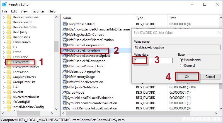Open the File menu
The width and height of the screenshot is (223, 123).
(5, 11)
